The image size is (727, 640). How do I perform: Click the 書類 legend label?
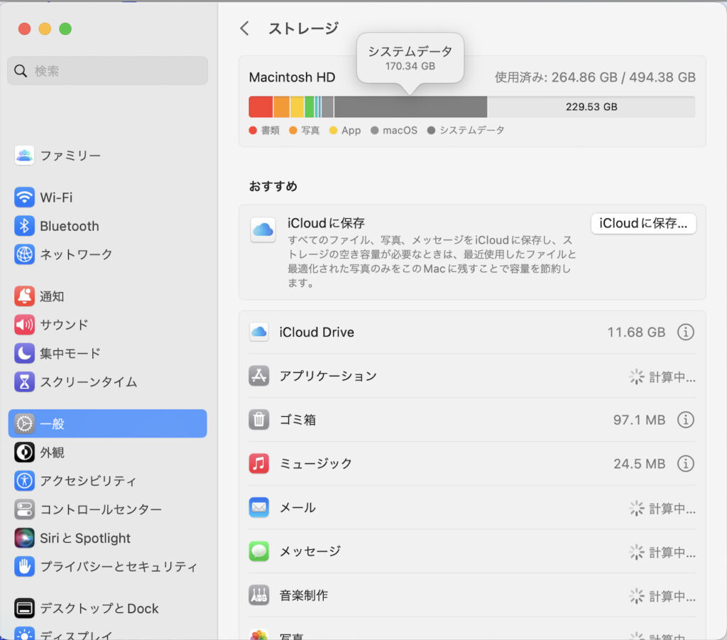270,130
